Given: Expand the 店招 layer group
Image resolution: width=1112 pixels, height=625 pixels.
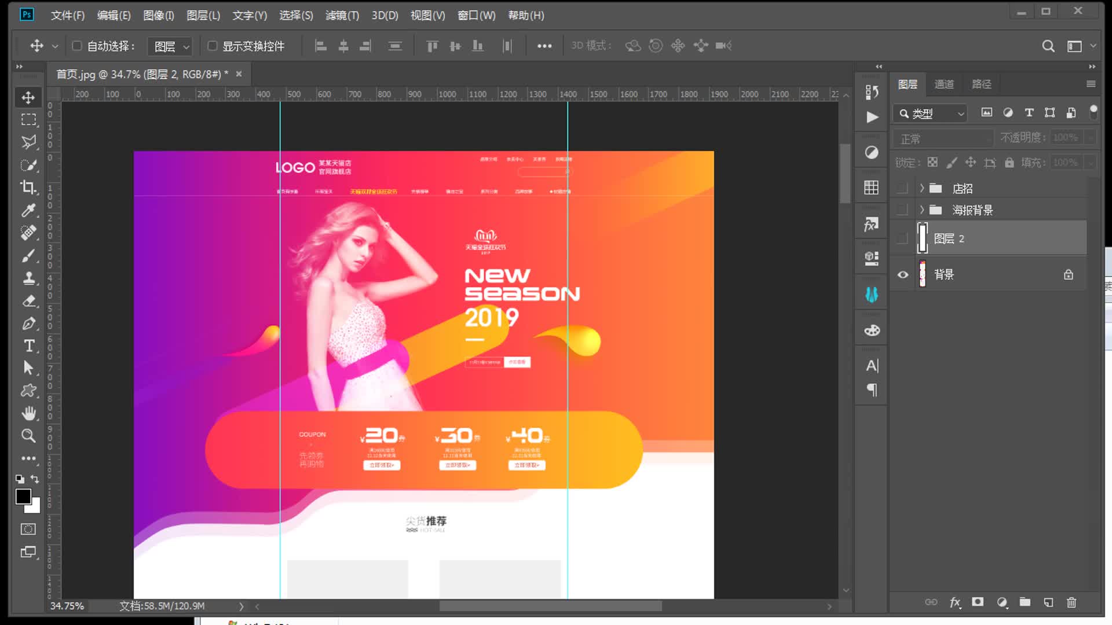Looking at the screenshot, I should (x=921, y=188).
